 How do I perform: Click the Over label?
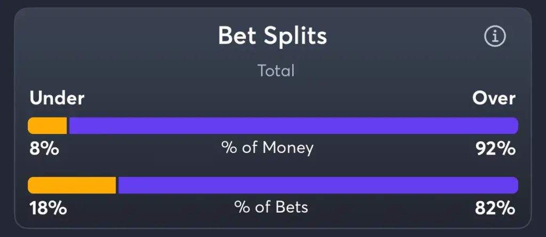pyautogui.click(x=494, y=98)
